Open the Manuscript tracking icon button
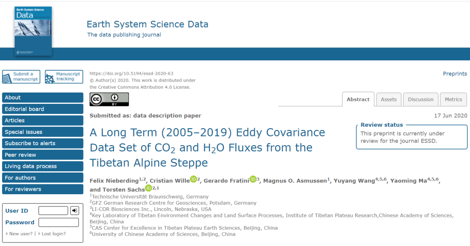Screen dimensions: 470x246 coord(64,77)
